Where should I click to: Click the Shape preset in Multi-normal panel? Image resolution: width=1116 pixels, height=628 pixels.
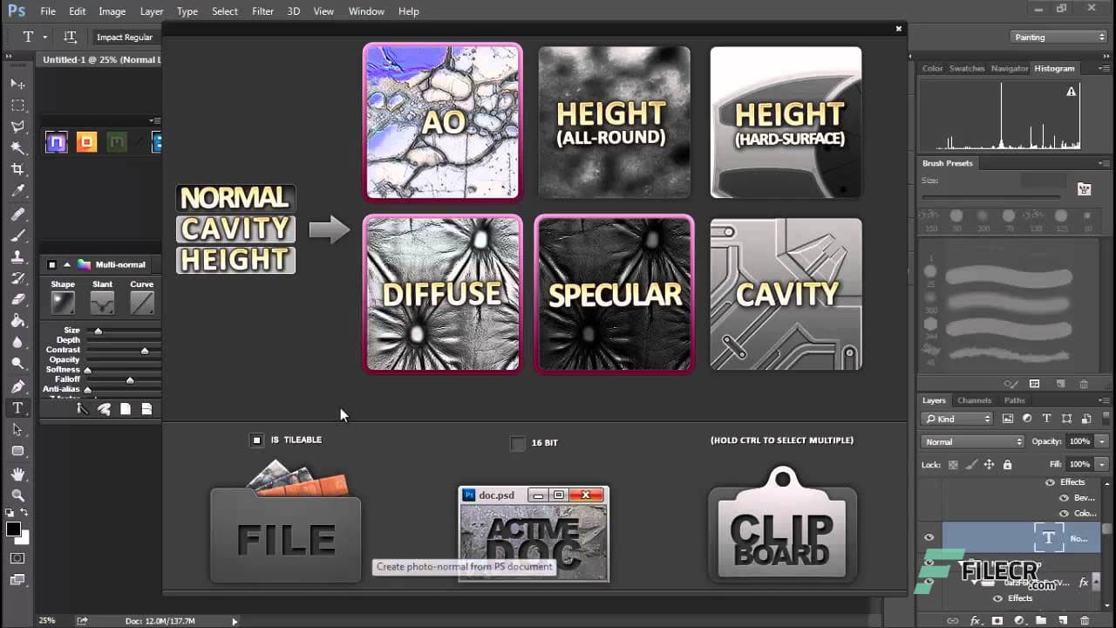(x=61, y=301)
